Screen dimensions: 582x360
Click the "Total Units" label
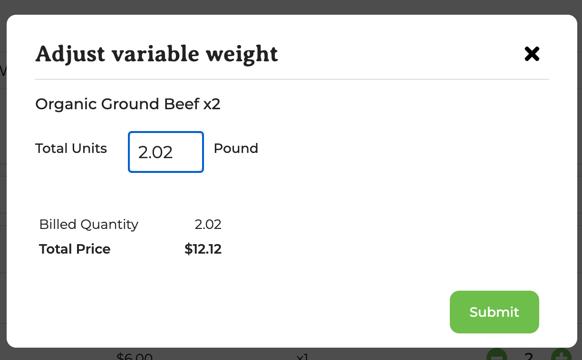click(x=71, y=149)
